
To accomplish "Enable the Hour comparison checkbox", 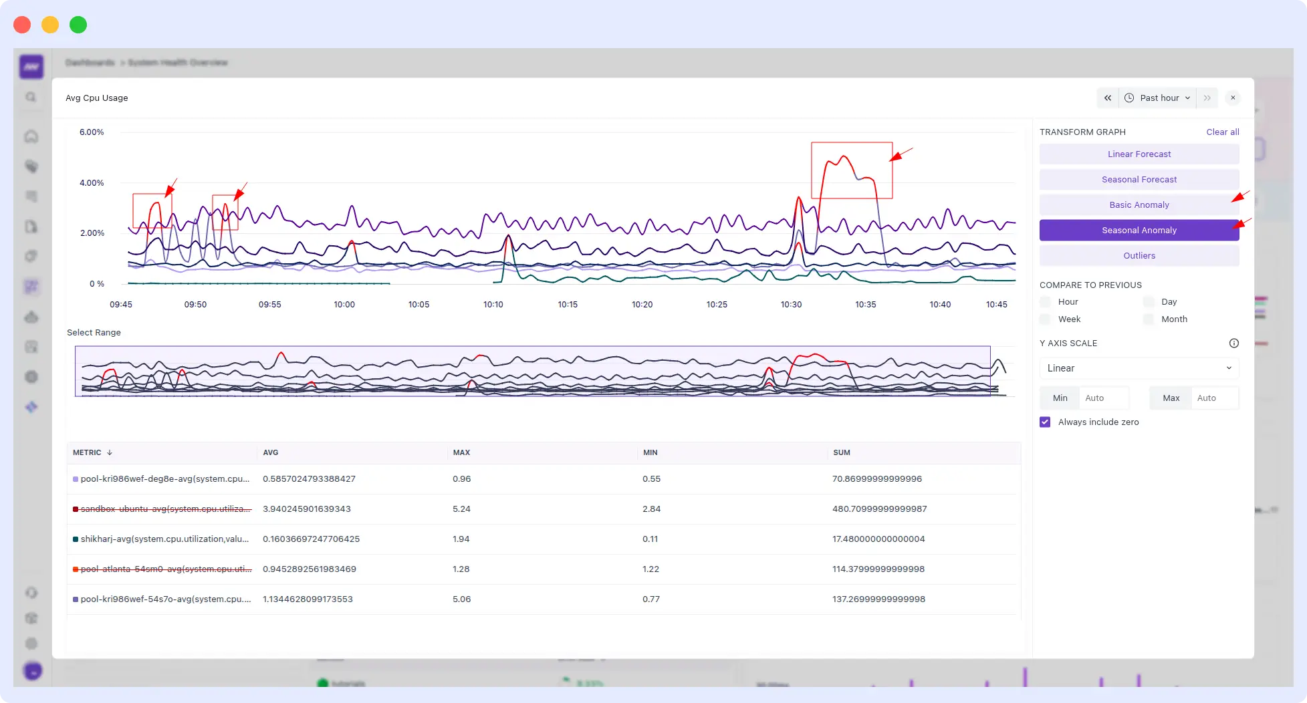I will 1044,301.
